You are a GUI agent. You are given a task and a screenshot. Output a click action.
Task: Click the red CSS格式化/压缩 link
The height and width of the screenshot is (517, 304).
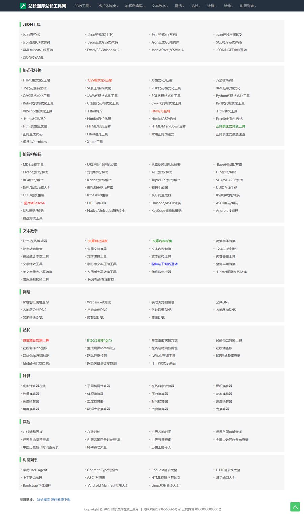coord(100,80)
